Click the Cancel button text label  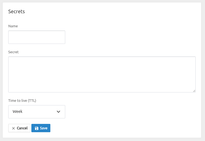coord(22,128)
